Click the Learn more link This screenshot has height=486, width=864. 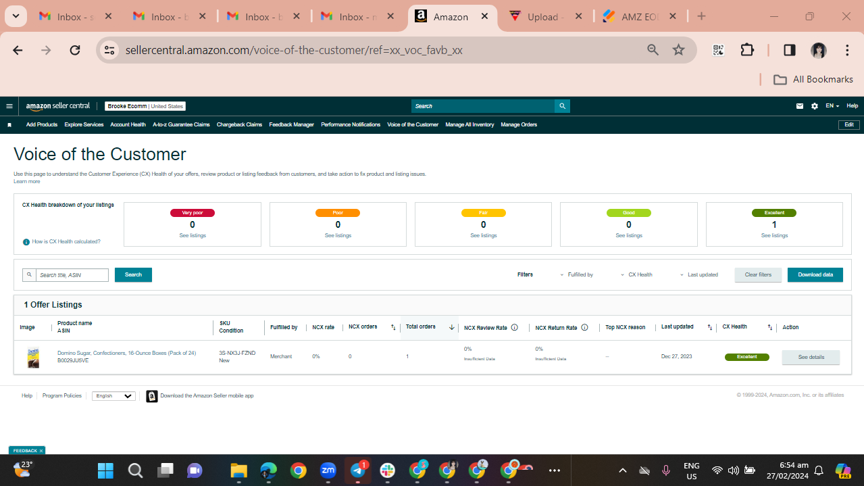[x=26, y=182]
